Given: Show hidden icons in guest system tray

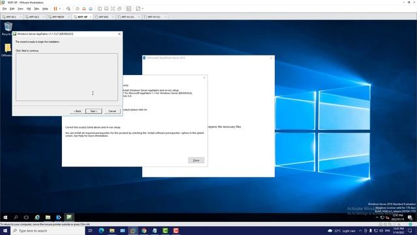Looking at the screenshot, I should (x=377, y=217).
